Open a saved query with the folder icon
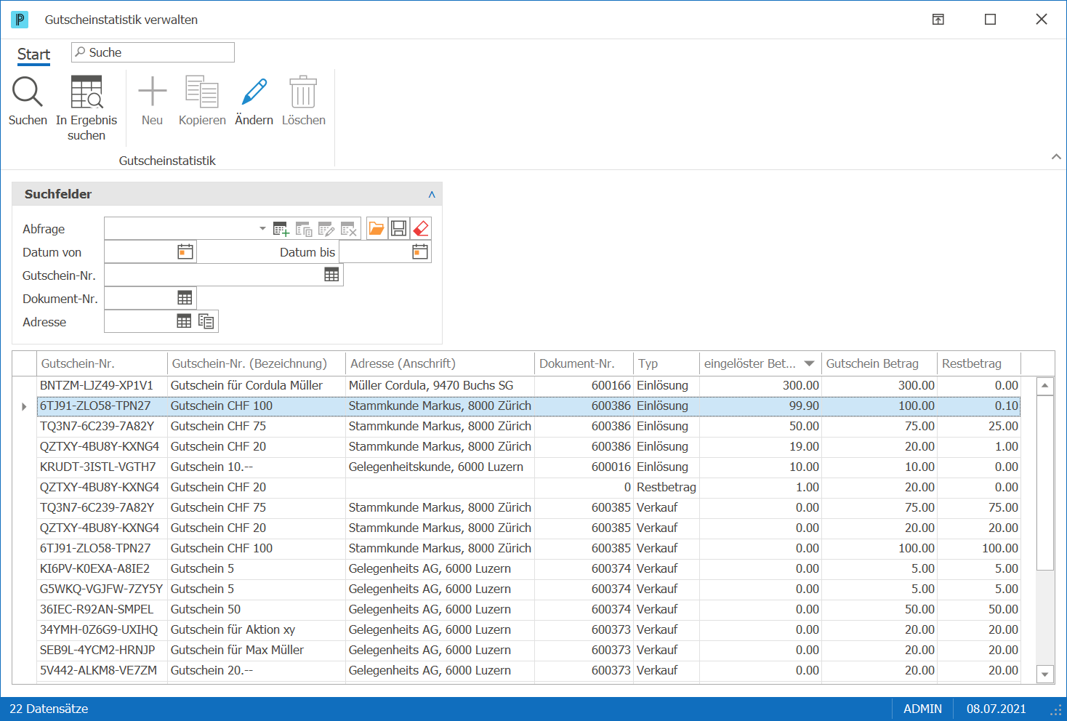This screenshot has width=1067, height=721. [377, 228]
